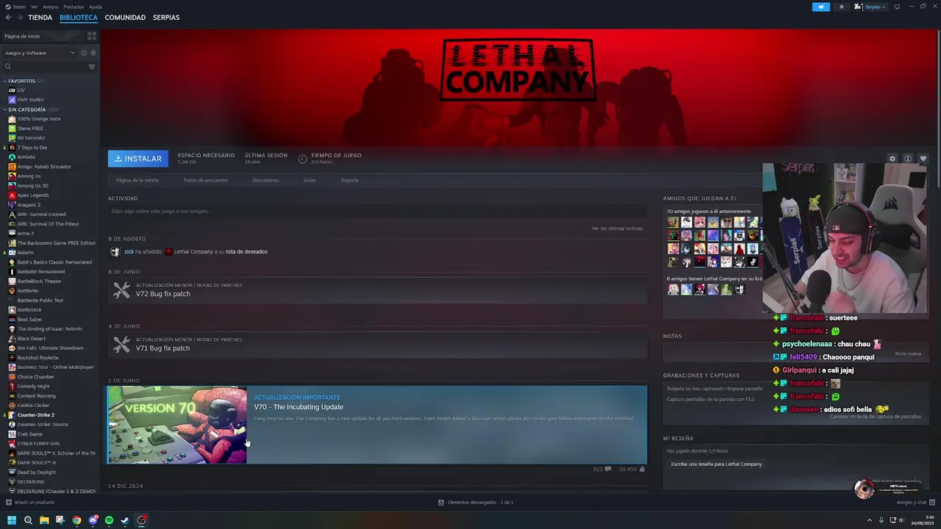
Task: Open the Soporte tab
Action: point(350,180)
